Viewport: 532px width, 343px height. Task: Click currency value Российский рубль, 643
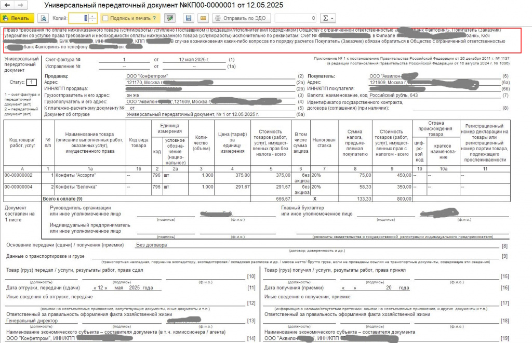(394, 95)
